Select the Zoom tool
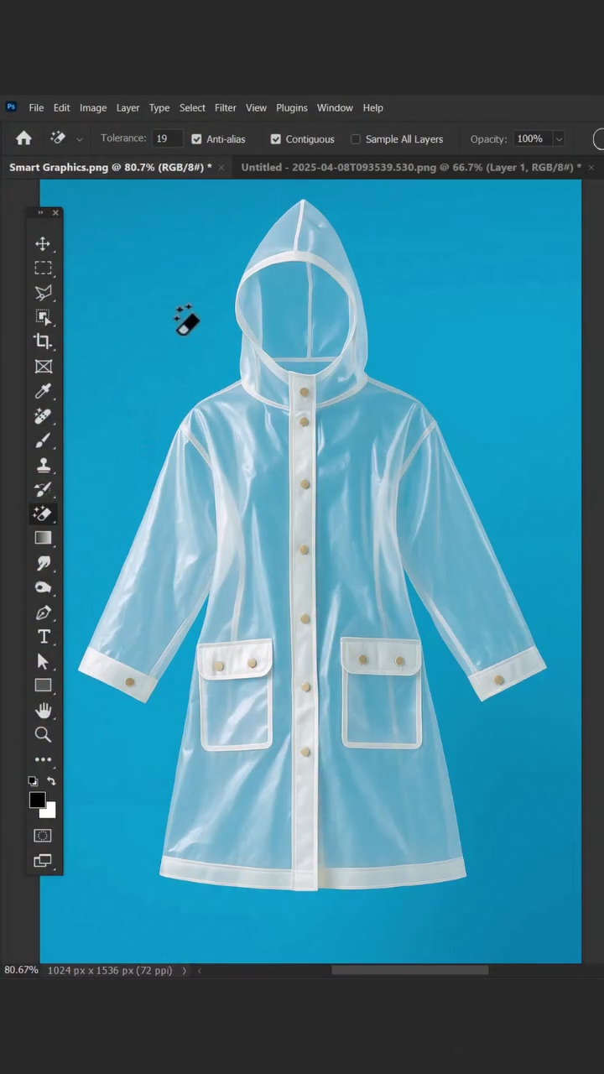 pyautogui.click(x=43, y=735)
